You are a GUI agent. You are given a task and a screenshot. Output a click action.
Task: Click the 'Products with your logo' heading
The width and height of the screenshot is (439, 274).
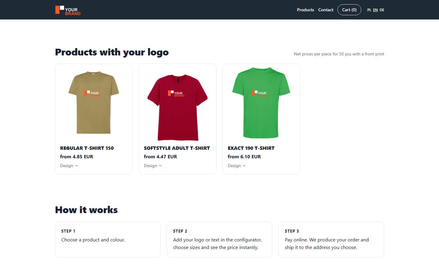[112, 52]
